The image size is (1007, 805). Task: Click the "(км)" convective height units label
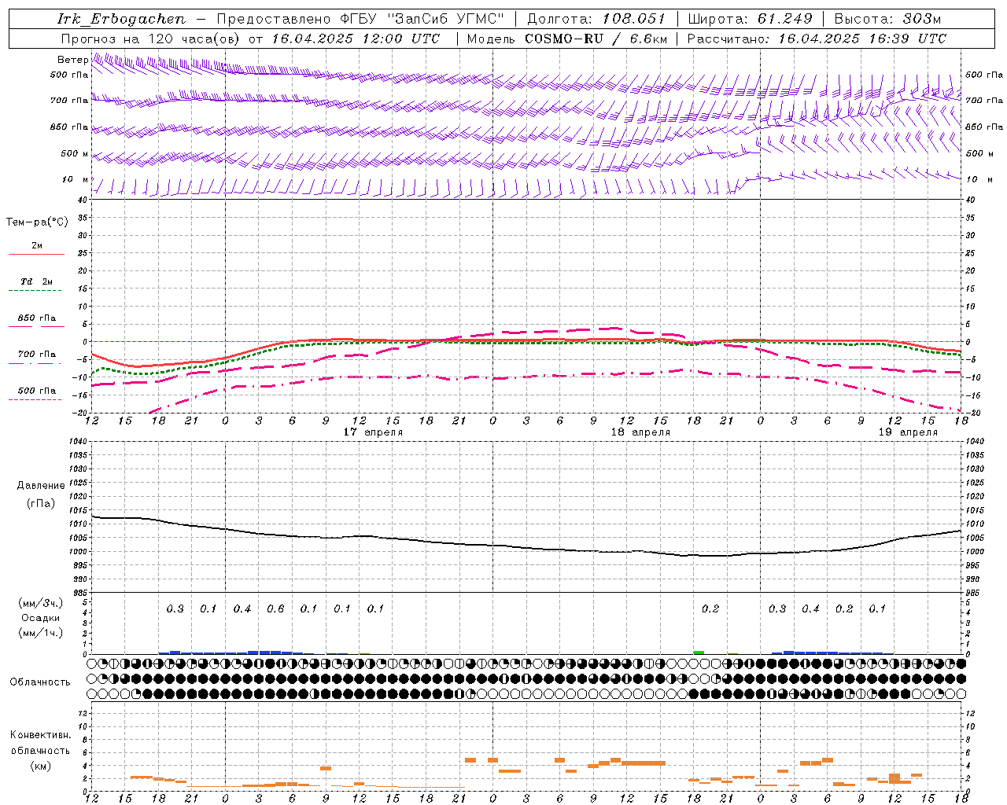(41, 766)
